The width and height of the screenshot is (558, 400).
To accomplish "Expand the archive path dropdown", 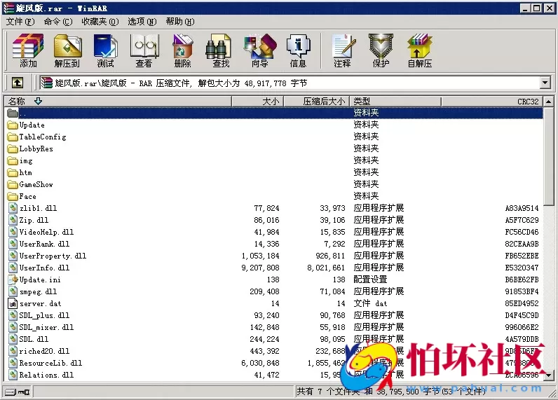I will click(545, 83).
